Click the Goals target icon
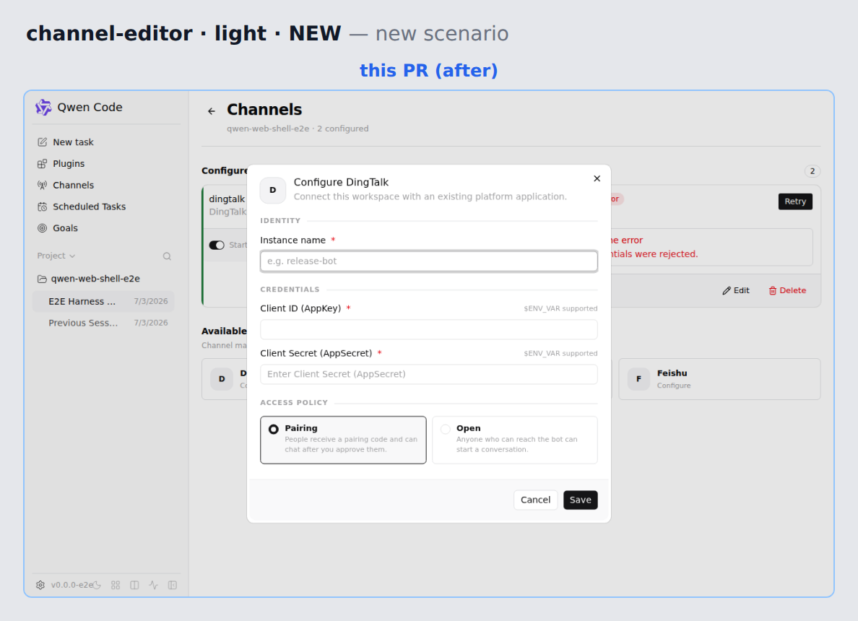The height and width of the screenshot is (621, 858). [x=42, y=228]
